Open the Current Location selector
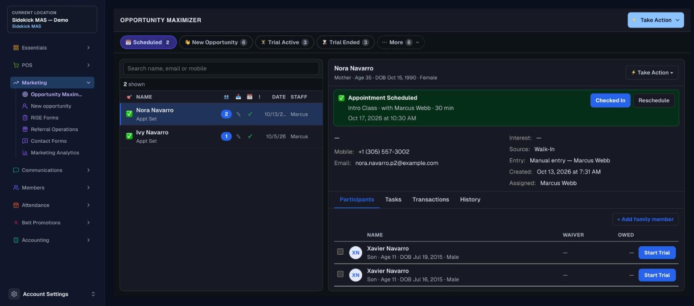Image resolution: width=694 pixels, height=306 pixels. pyautogui.click(x=52, y=20)
